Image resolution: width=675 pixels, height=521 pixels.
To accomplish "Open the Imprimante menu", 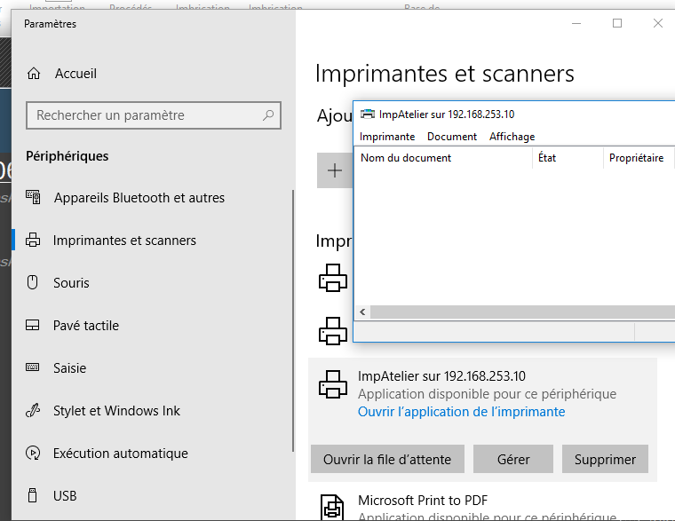I will point(386,137).
